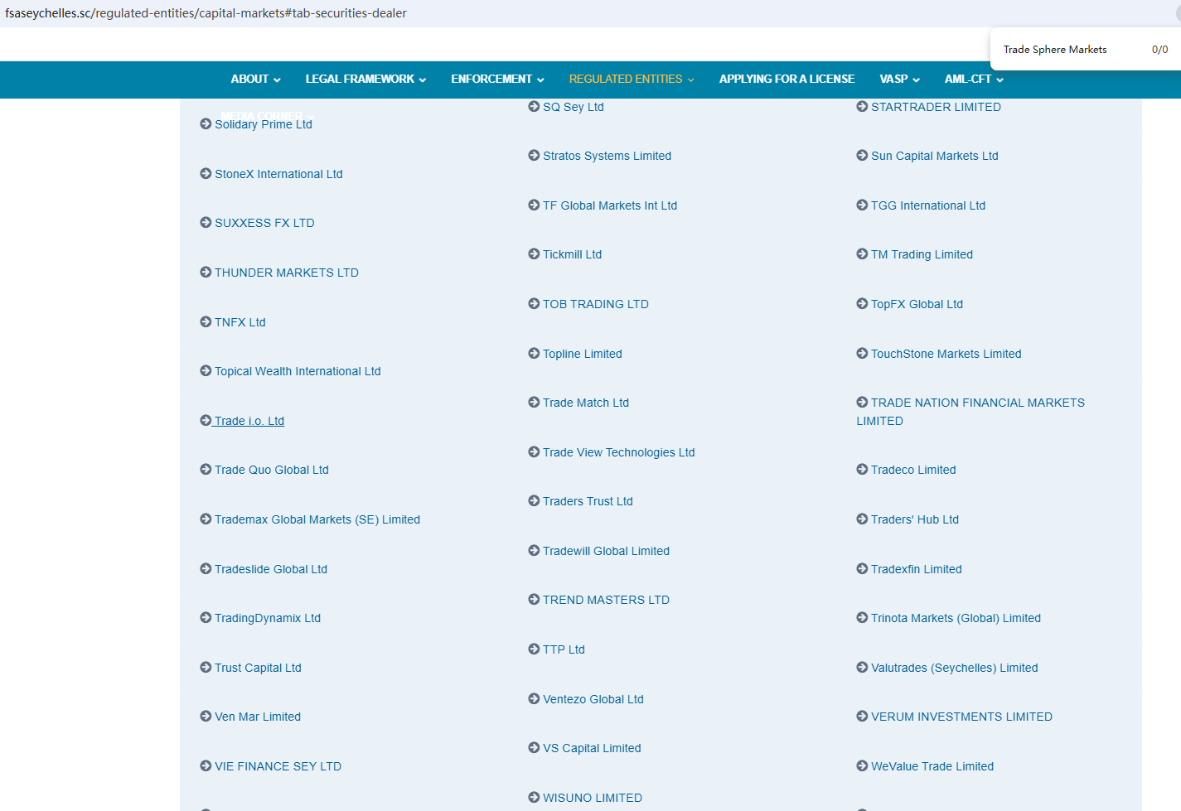
Task: Click the arrow icon beside TM Trading Limited
Action: click(862, 253)
